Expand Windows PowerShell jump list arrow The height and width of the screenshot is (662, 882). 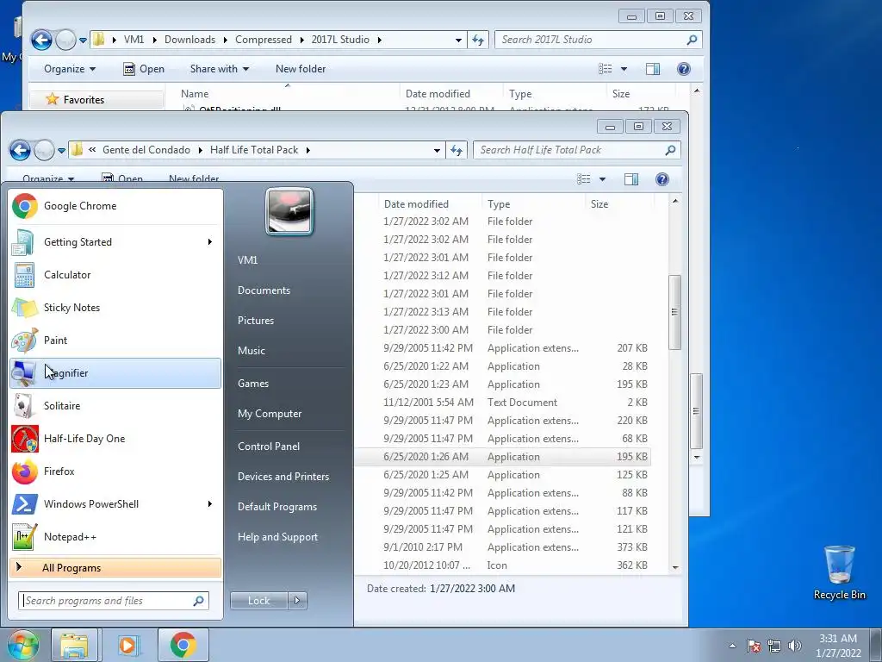point(210,503)
